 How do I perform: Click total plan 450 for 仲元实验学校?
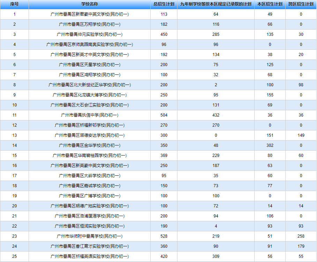click(x=164, y=34)
